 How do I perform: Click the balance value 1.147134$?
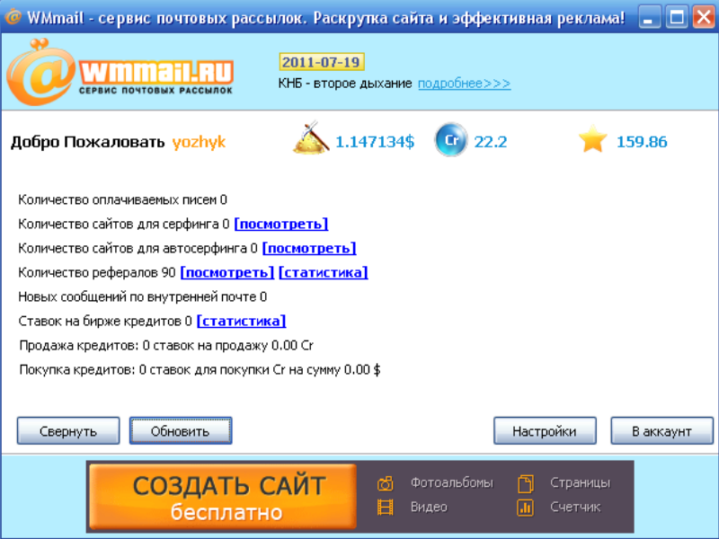tap(375, 142)
